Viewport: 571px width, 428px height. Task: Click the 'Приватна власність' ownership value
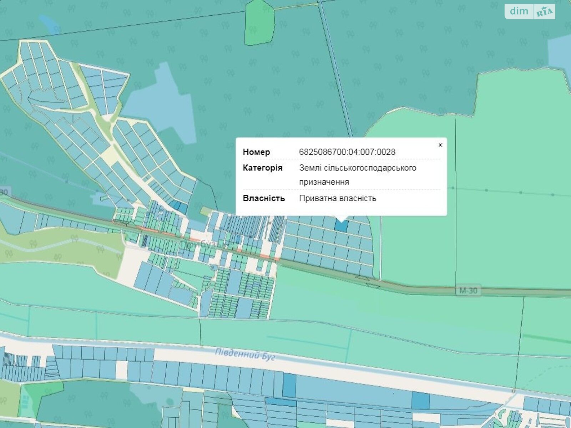click(x=337, y=198)
